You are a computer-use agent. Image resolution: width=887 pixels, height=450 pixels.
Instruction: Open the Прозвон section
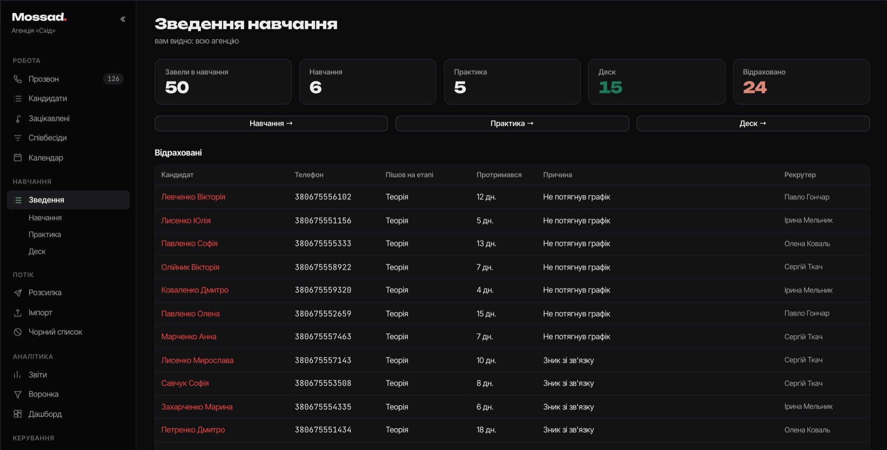[x=68, y=79]
